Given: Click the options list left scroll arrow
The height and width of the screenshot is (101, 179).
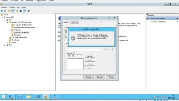Looking at the screenshot, I should click(x=66, y=40).
